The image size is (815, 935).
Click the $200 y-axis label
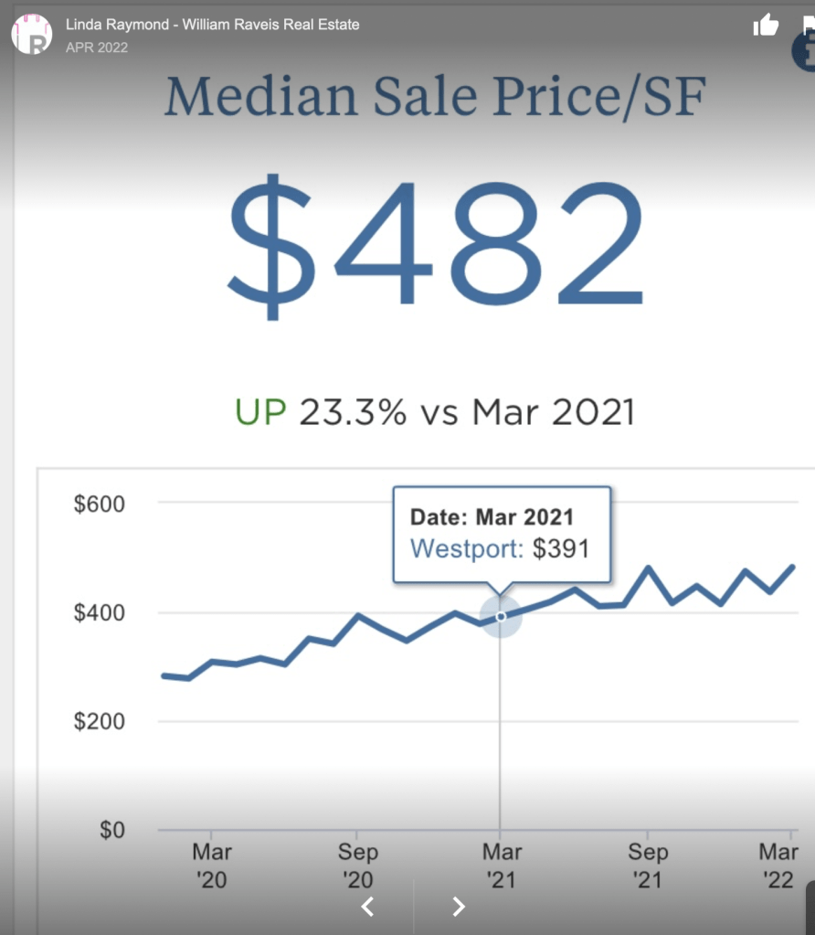pyautogui.click(x=100, y=721)
